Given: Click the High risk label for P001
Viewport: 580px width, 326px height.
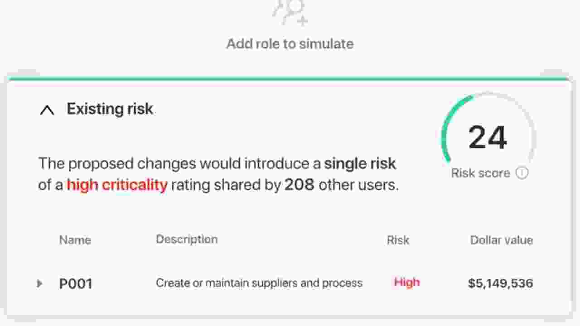Looking at the screenshot, I should coord(407,283).
